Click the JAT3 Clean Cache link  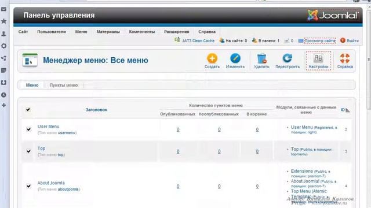click(198, 40)
